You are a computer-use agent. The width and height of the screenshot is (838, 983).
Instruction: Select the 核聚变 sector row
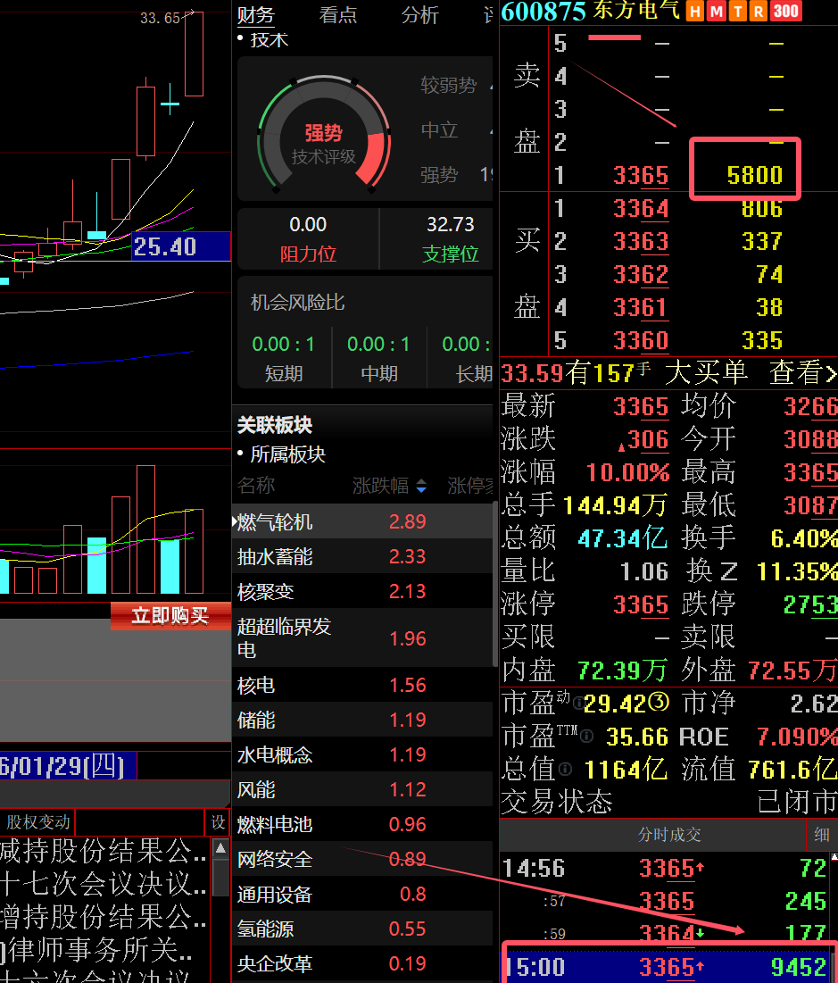pos(362,591)
